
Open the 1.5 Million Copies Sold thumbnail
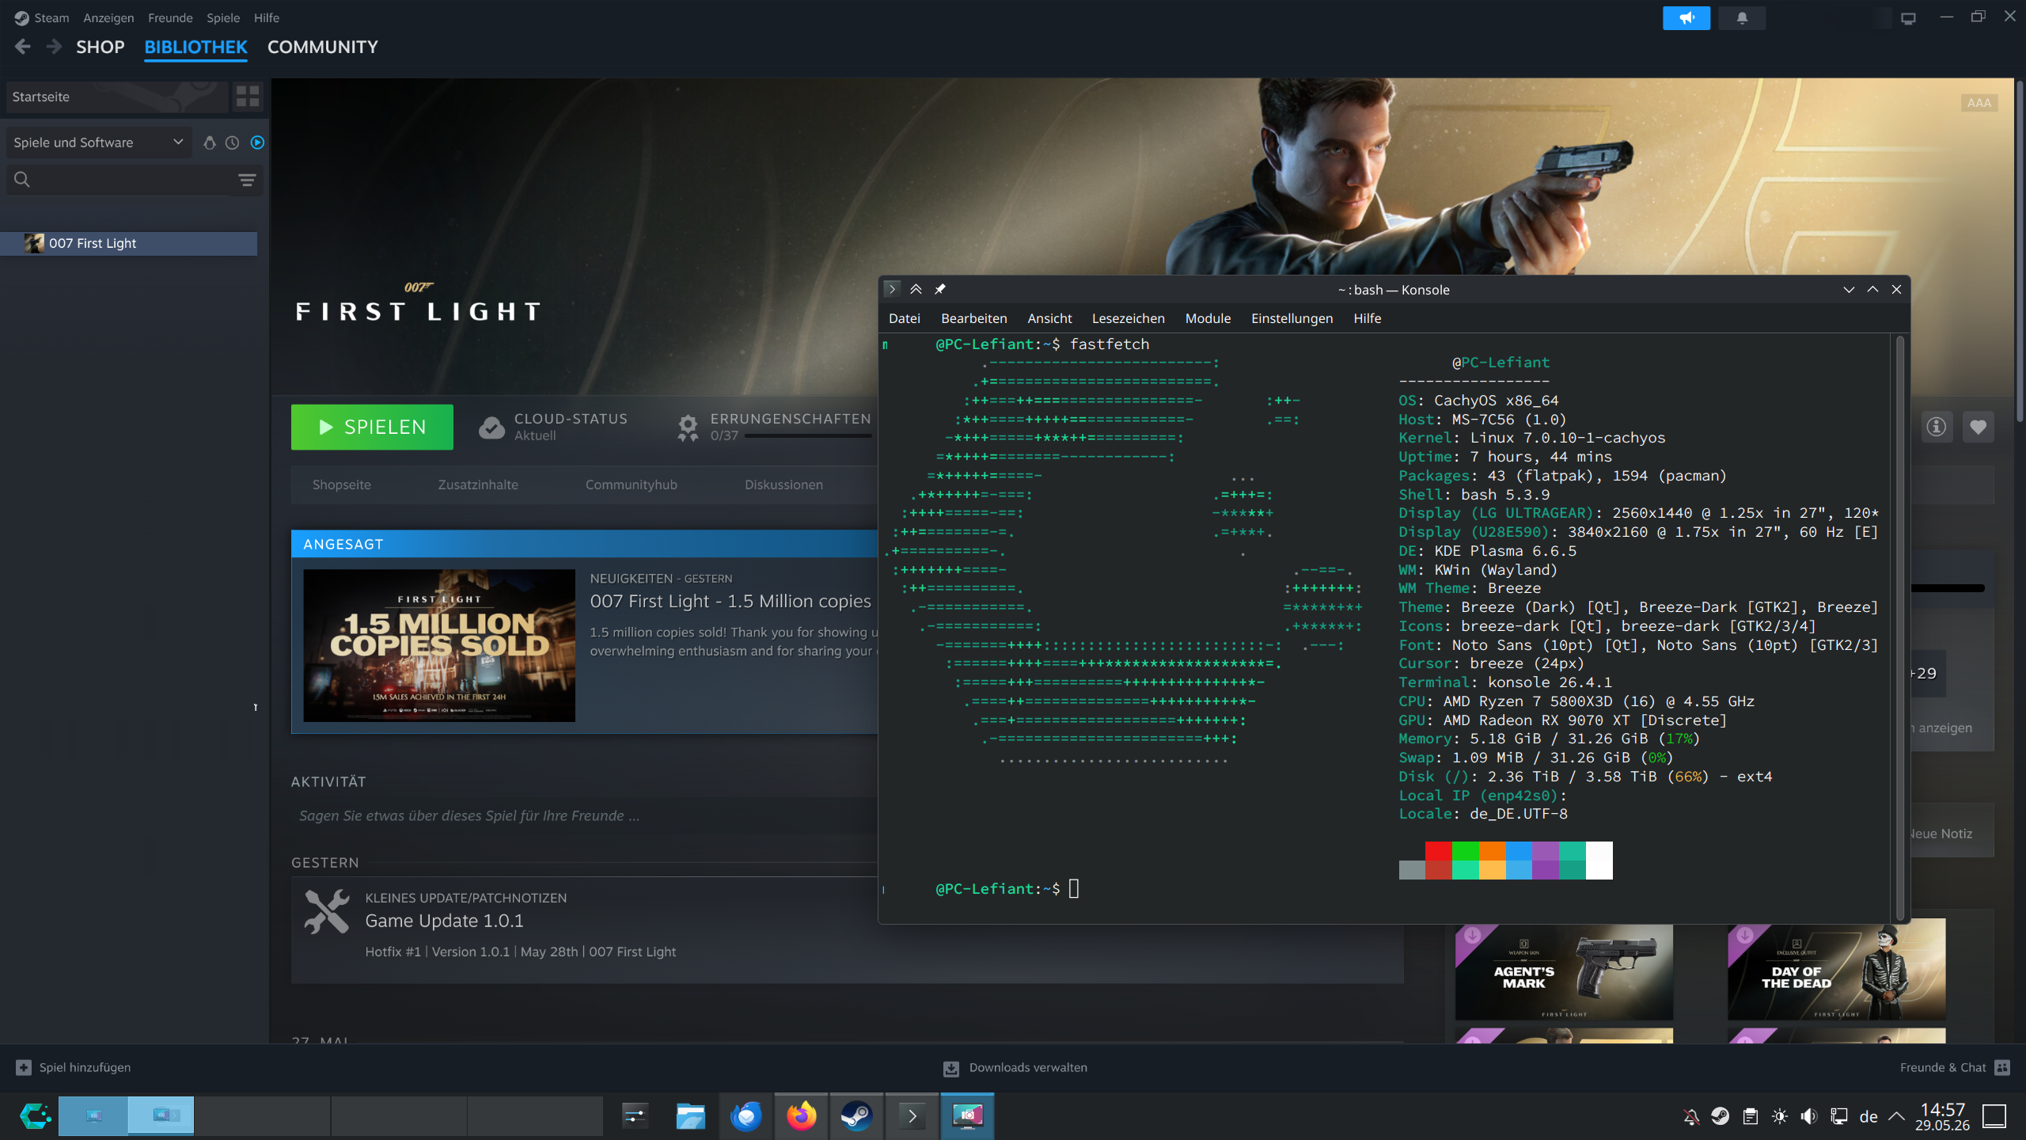[x=439, y=645]
